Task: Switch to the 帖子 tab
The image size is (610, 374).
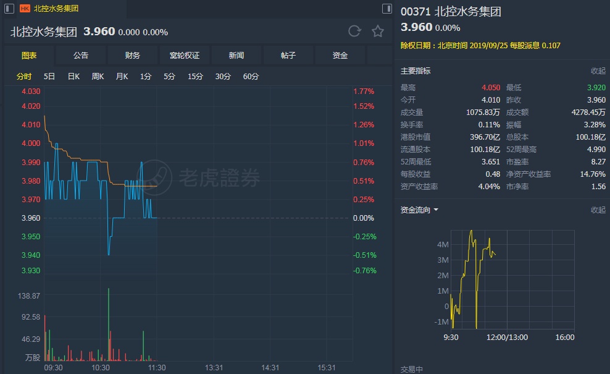Action: (288, 55)
